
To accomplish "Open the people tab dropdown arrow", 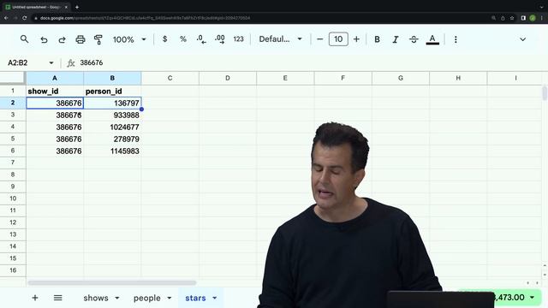I will coord(170,298).
